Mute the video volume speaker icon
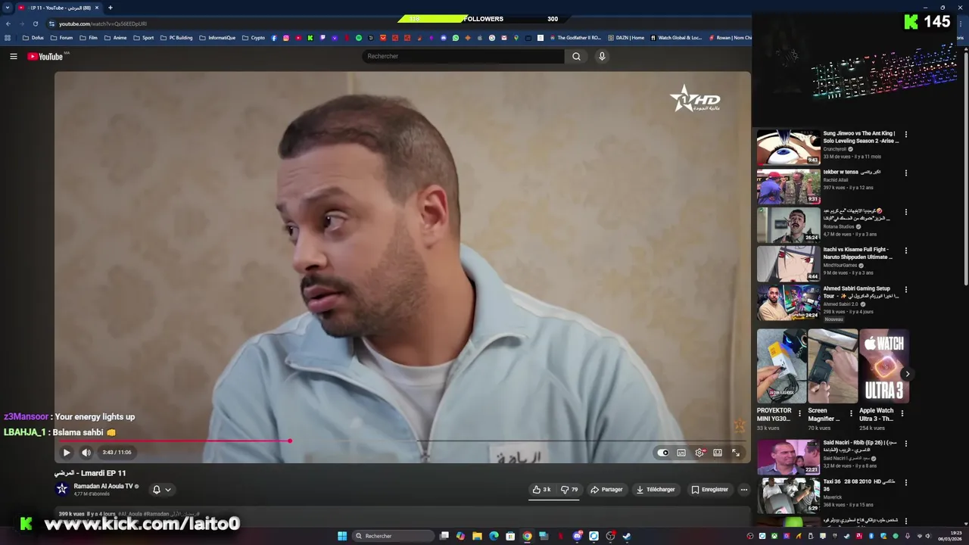969x545 pixels. [86, 453]
